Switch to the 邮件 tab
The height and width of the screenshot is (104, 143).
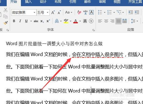[x=87, y=2]
